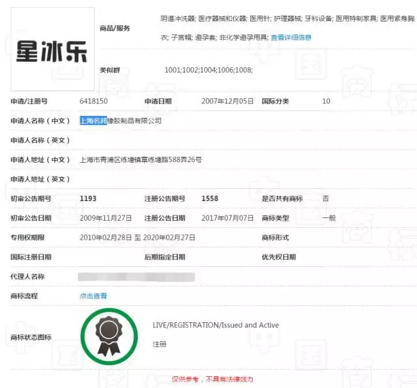
Task: Select the 注册 status text below LIVE/REGISTRATION
Action: coord(160,344)
